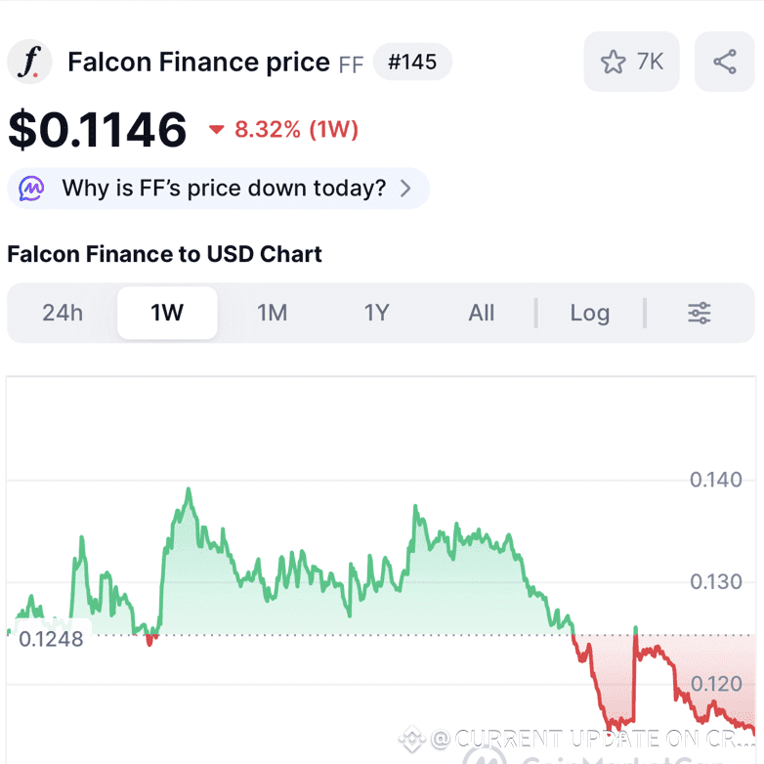764x764 pixels.
Task: Open chart settings sliders icon
Action: click(699, 313)
